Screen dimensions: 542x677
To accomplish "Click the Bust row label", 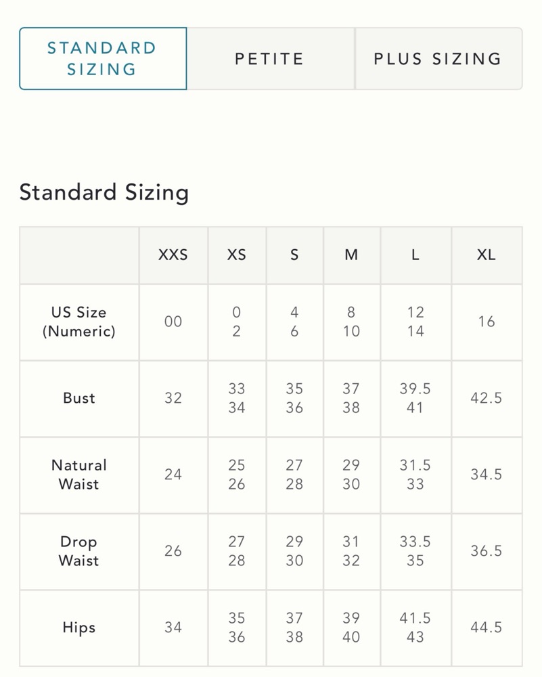I will point(79,399).
